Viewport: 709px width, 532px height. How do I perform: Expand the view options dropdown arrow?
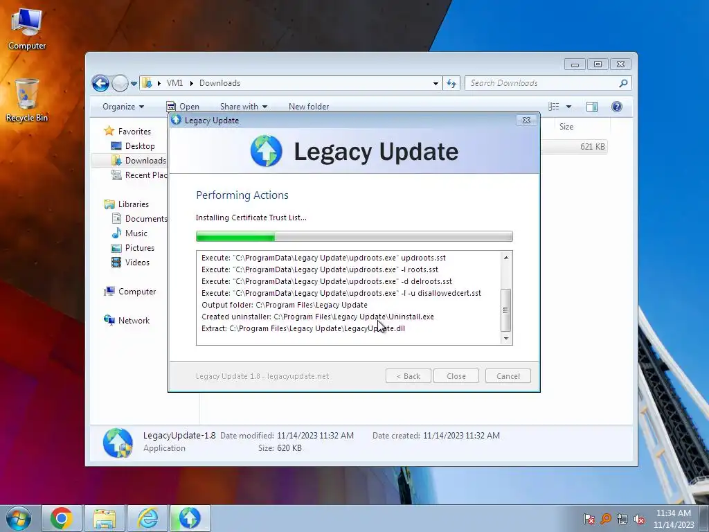click(x=569, y=107)
